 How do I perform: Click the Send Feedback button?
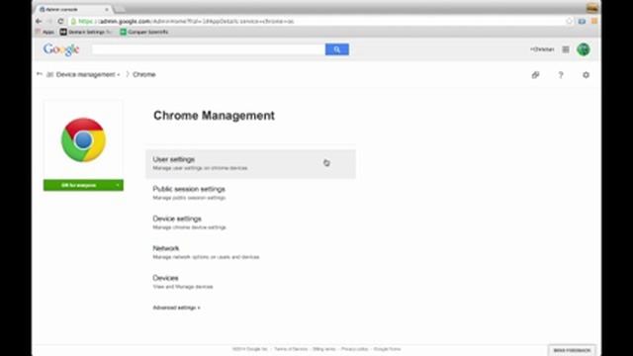572,350
